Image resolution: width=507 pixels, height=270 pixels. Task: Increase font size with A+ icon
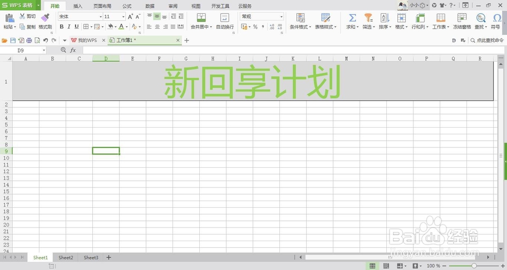[130, 17]
